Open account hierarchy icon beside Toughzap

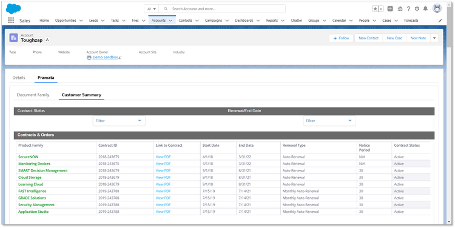[47, 40]
